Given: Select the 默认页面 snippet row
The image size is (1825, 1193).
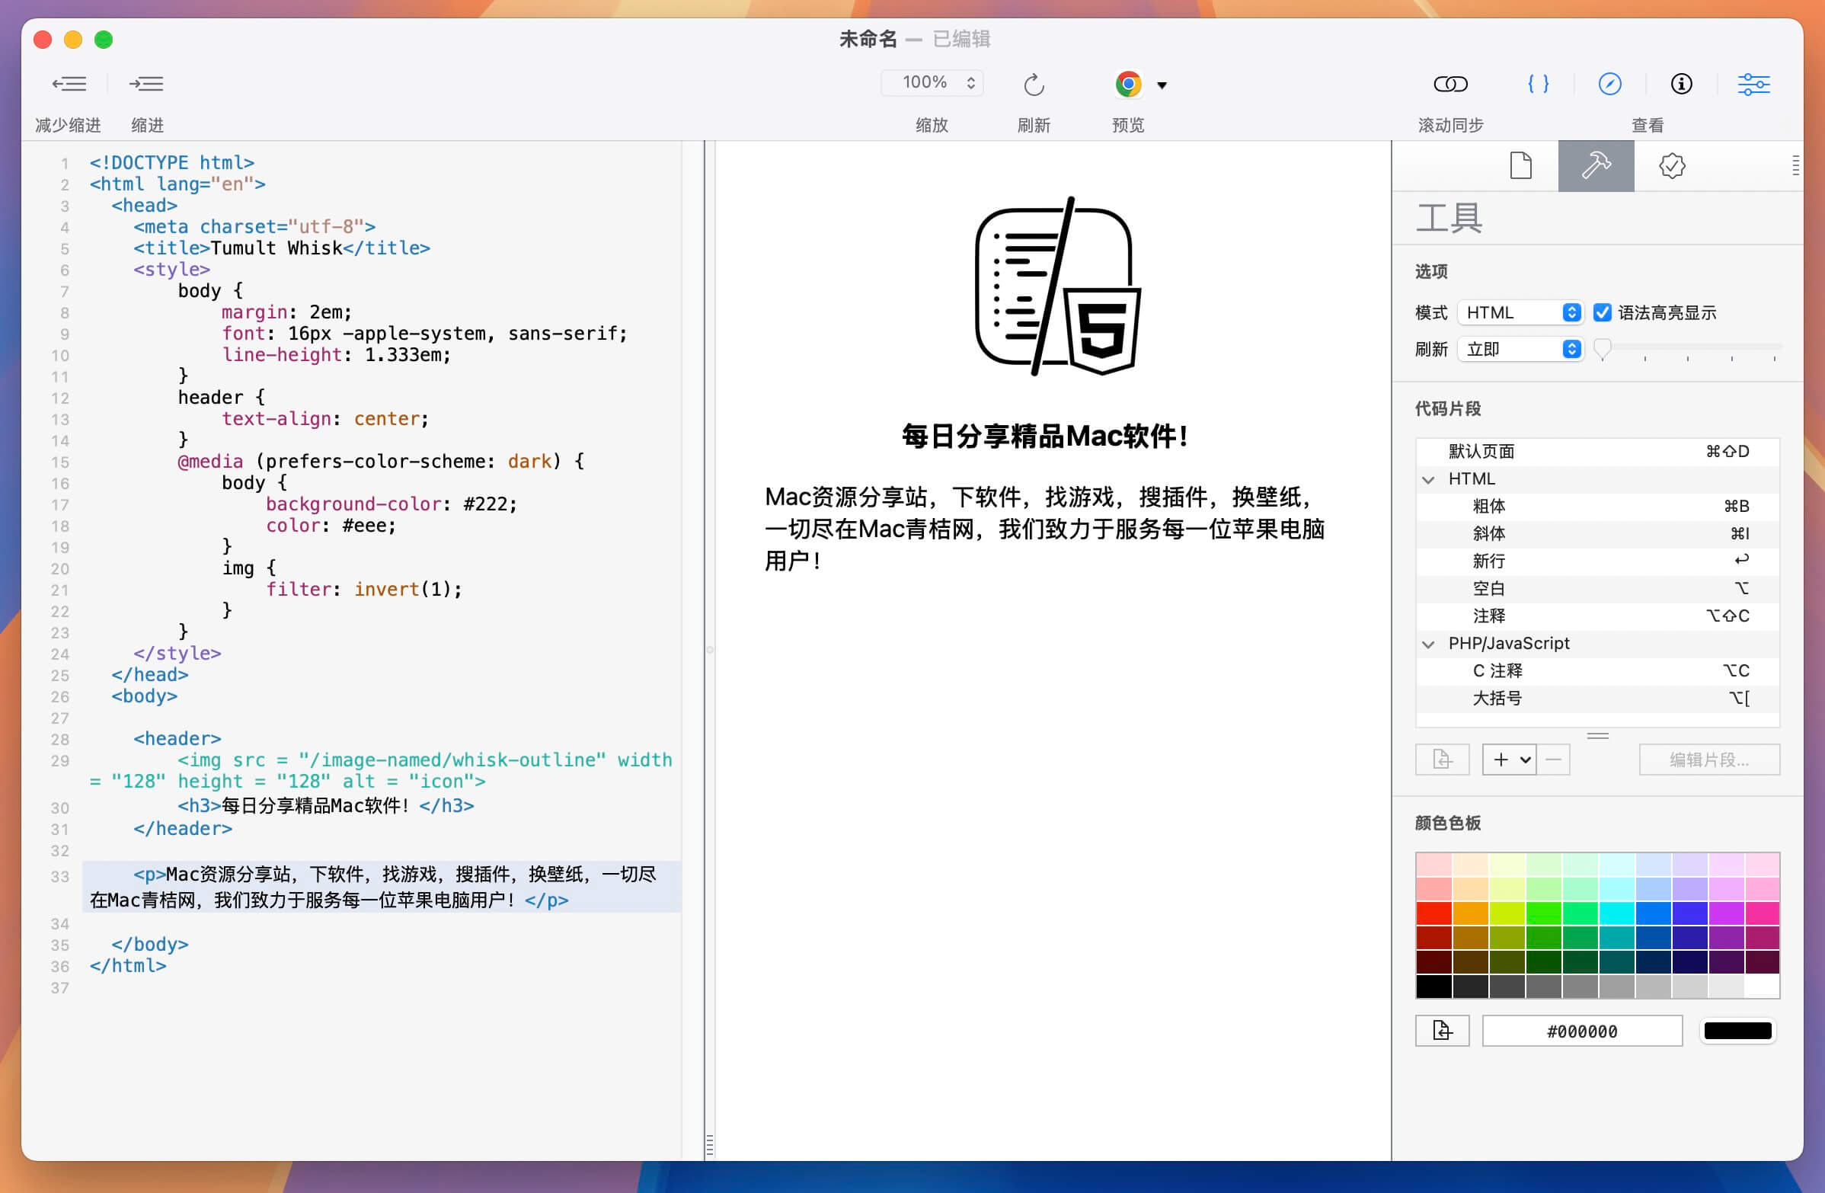Looking at the screenshot, I should (x=1597, y=452).
